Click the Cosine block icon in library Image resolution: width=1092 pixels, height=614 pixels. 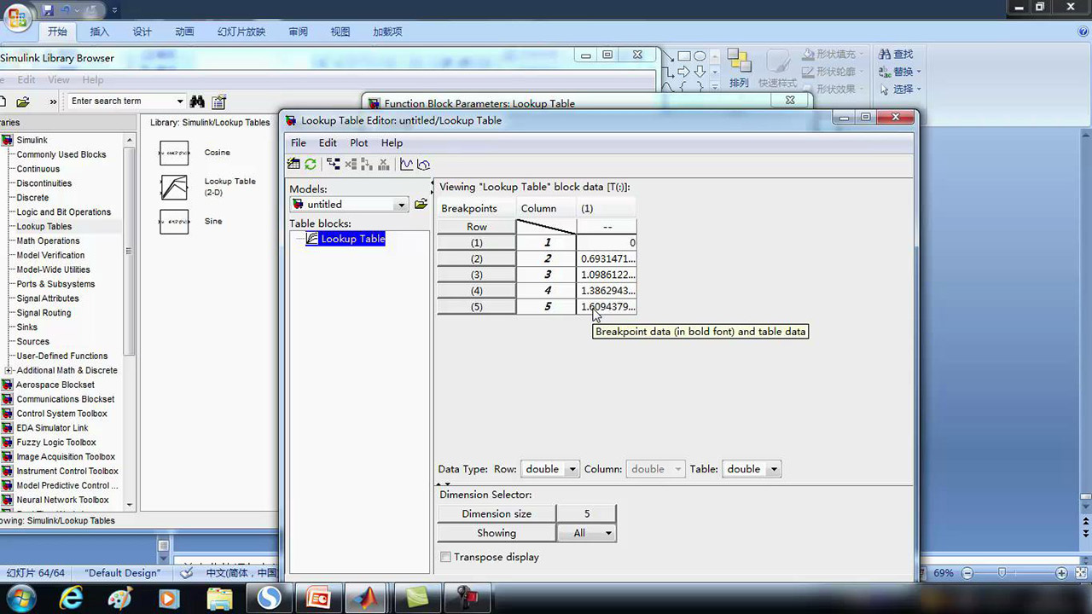[174, 153]
